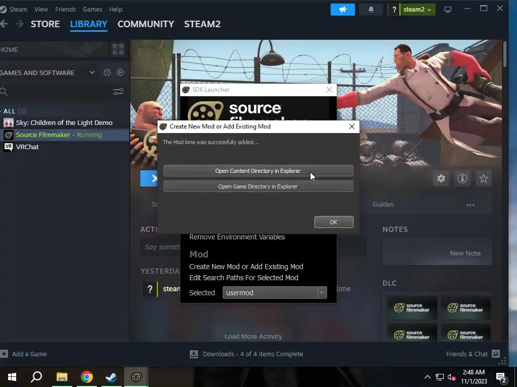
Task: Open Source Filmmaker settings gear icon
Action: 441,178
